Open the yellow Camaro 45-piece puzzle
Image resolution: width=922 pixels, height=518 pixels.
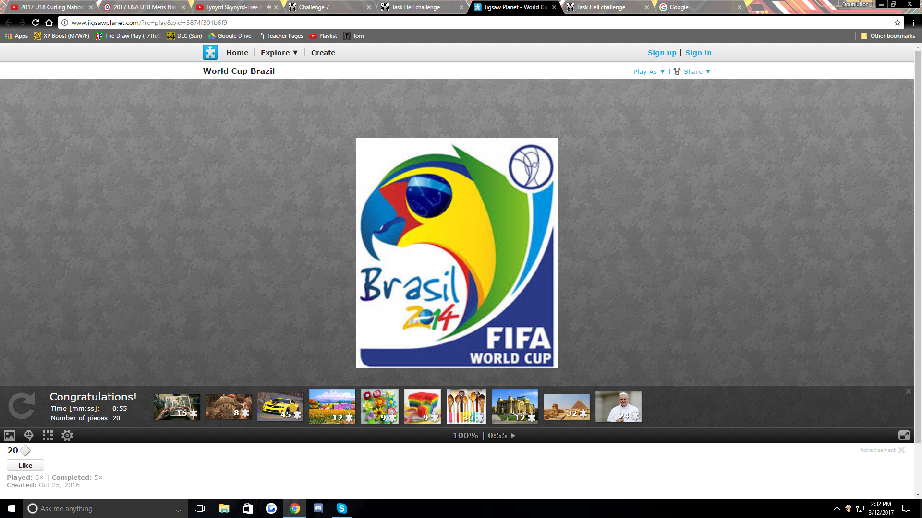pyautogui.click(x=280, y=407)
